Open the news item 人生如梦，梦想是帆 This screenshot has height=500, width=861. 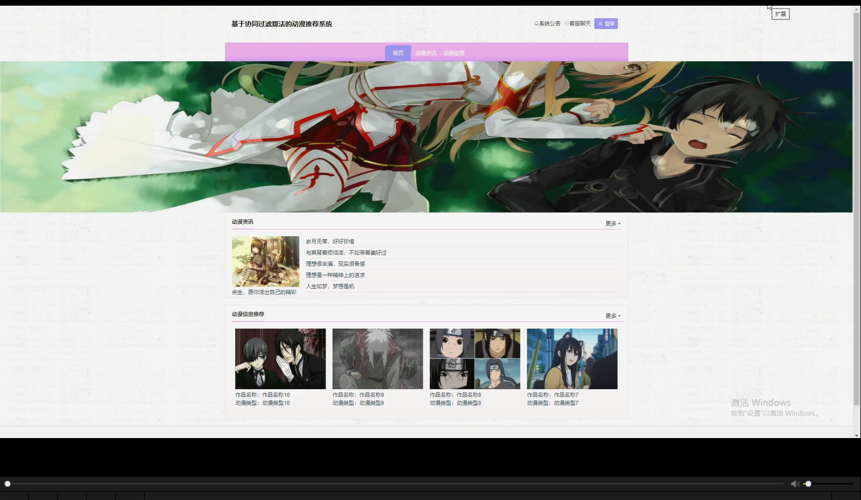[x=330, y=286]
